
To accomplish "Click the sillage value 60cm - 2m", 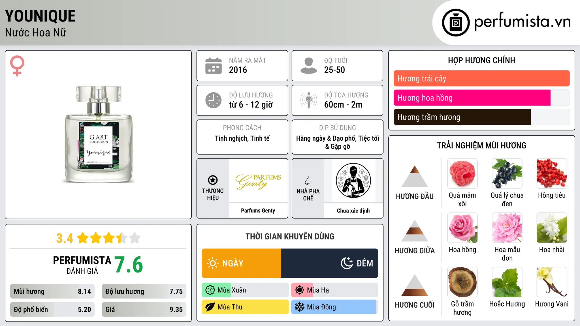I will (343, 105).
